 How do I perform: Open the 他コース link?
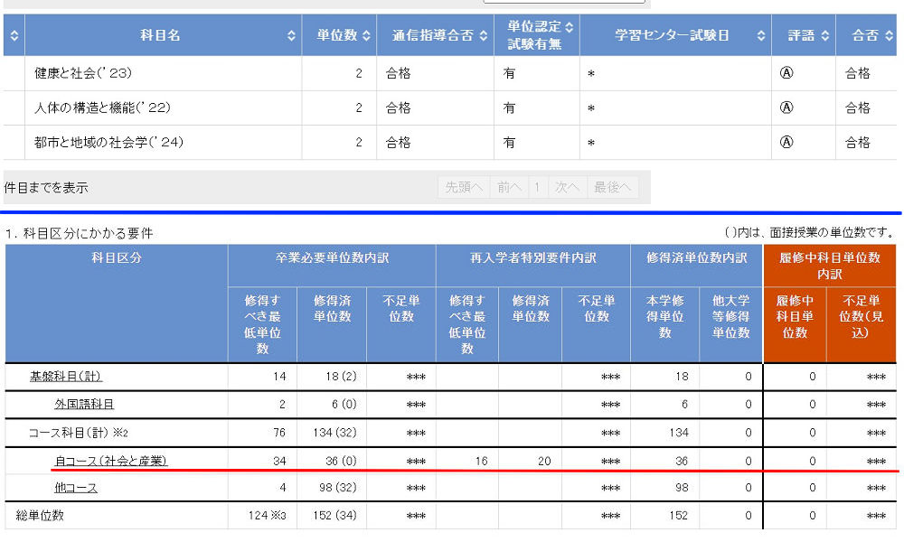pyautogui.click(x=76, y=488)
